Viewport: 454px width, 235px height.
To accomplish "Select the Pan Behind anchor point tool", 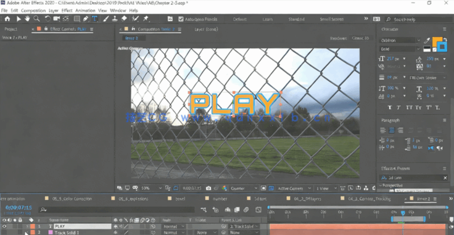I will coord(66,19).
